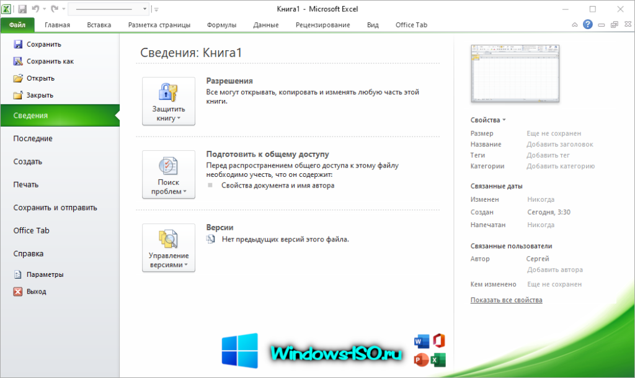Open the Показать все свойства link

click(506, 300)
